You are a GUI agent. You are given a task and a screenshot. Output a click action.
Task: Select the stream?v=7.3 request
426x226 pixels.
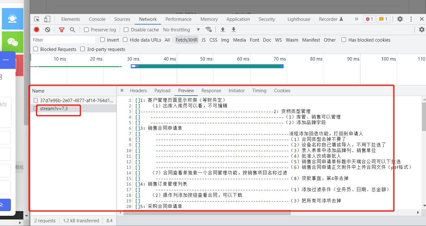coord(54,109)
